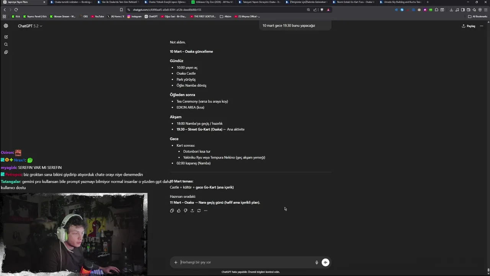Image resolution: width=490 pixels, height=276 pixels.
Task: Open the All Bookmarks folder
Action: click(x=477, y=16)
